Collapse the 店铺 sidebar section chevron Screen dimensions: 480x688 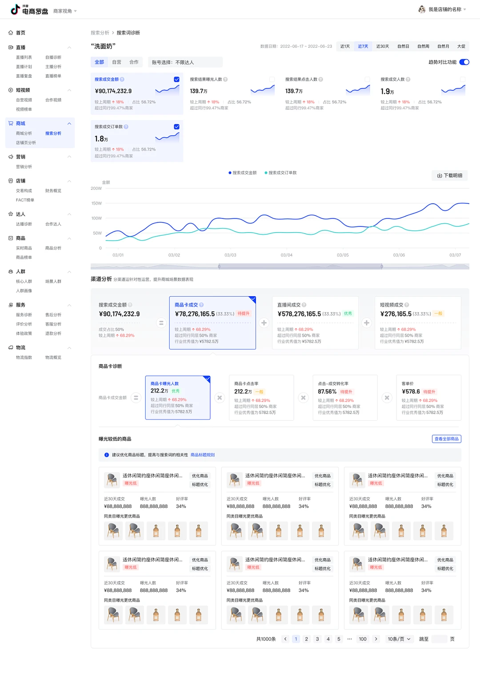(x=69, y=181)
